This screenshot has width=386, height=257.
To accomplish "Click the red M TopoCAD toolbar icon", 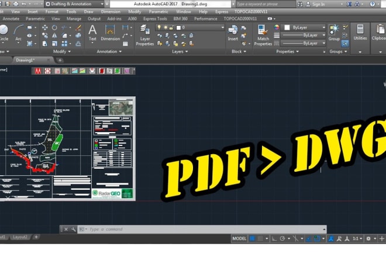I will coord(38,71).
